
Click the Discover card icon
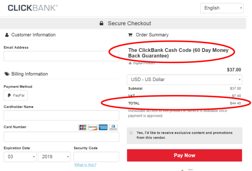pyautogui.click(x=93, y=127)
